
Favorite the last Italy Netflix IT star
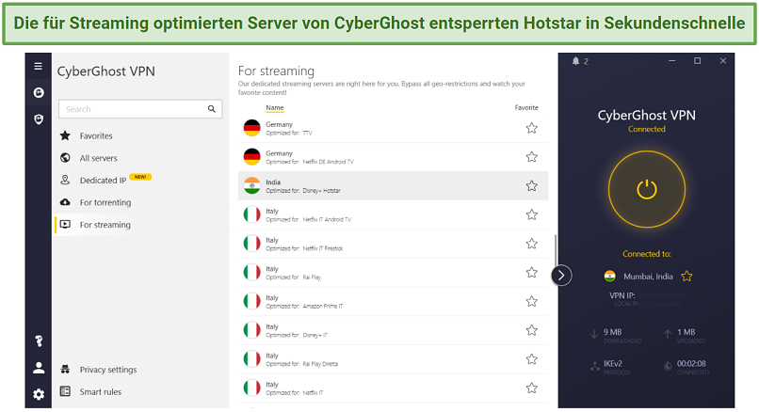click(x=531, y=388)
